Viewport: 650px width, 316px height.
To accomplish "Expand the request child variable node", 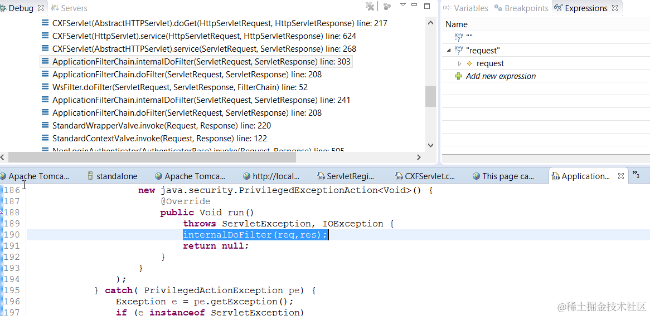I will (x=459, y=63).
